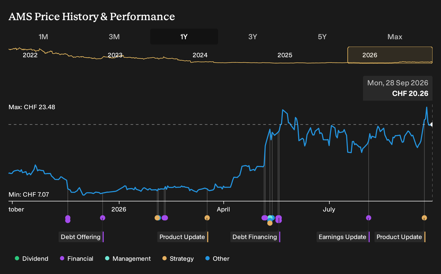Click the Min: CHF 7.07 label
This screenshot has width=441, height=274.
tap(29, 195)
